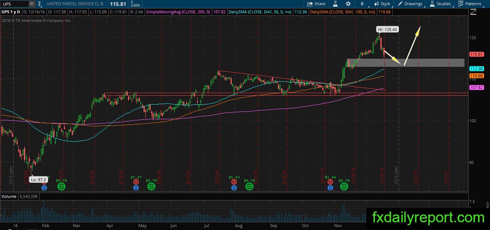
Task: Click the blue lightbulb icon below $1.44
Action: coord(330,188)
